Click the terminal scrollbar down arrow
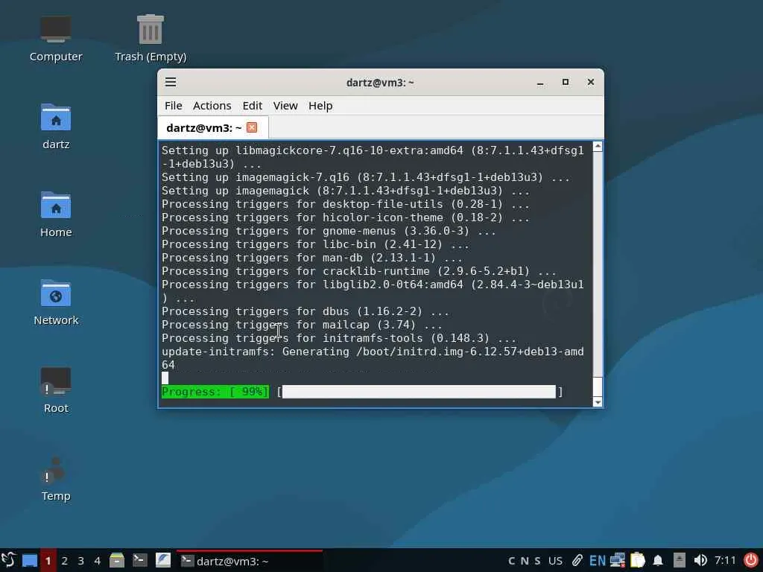Viewport: 763px width, 572px height. 598,401
